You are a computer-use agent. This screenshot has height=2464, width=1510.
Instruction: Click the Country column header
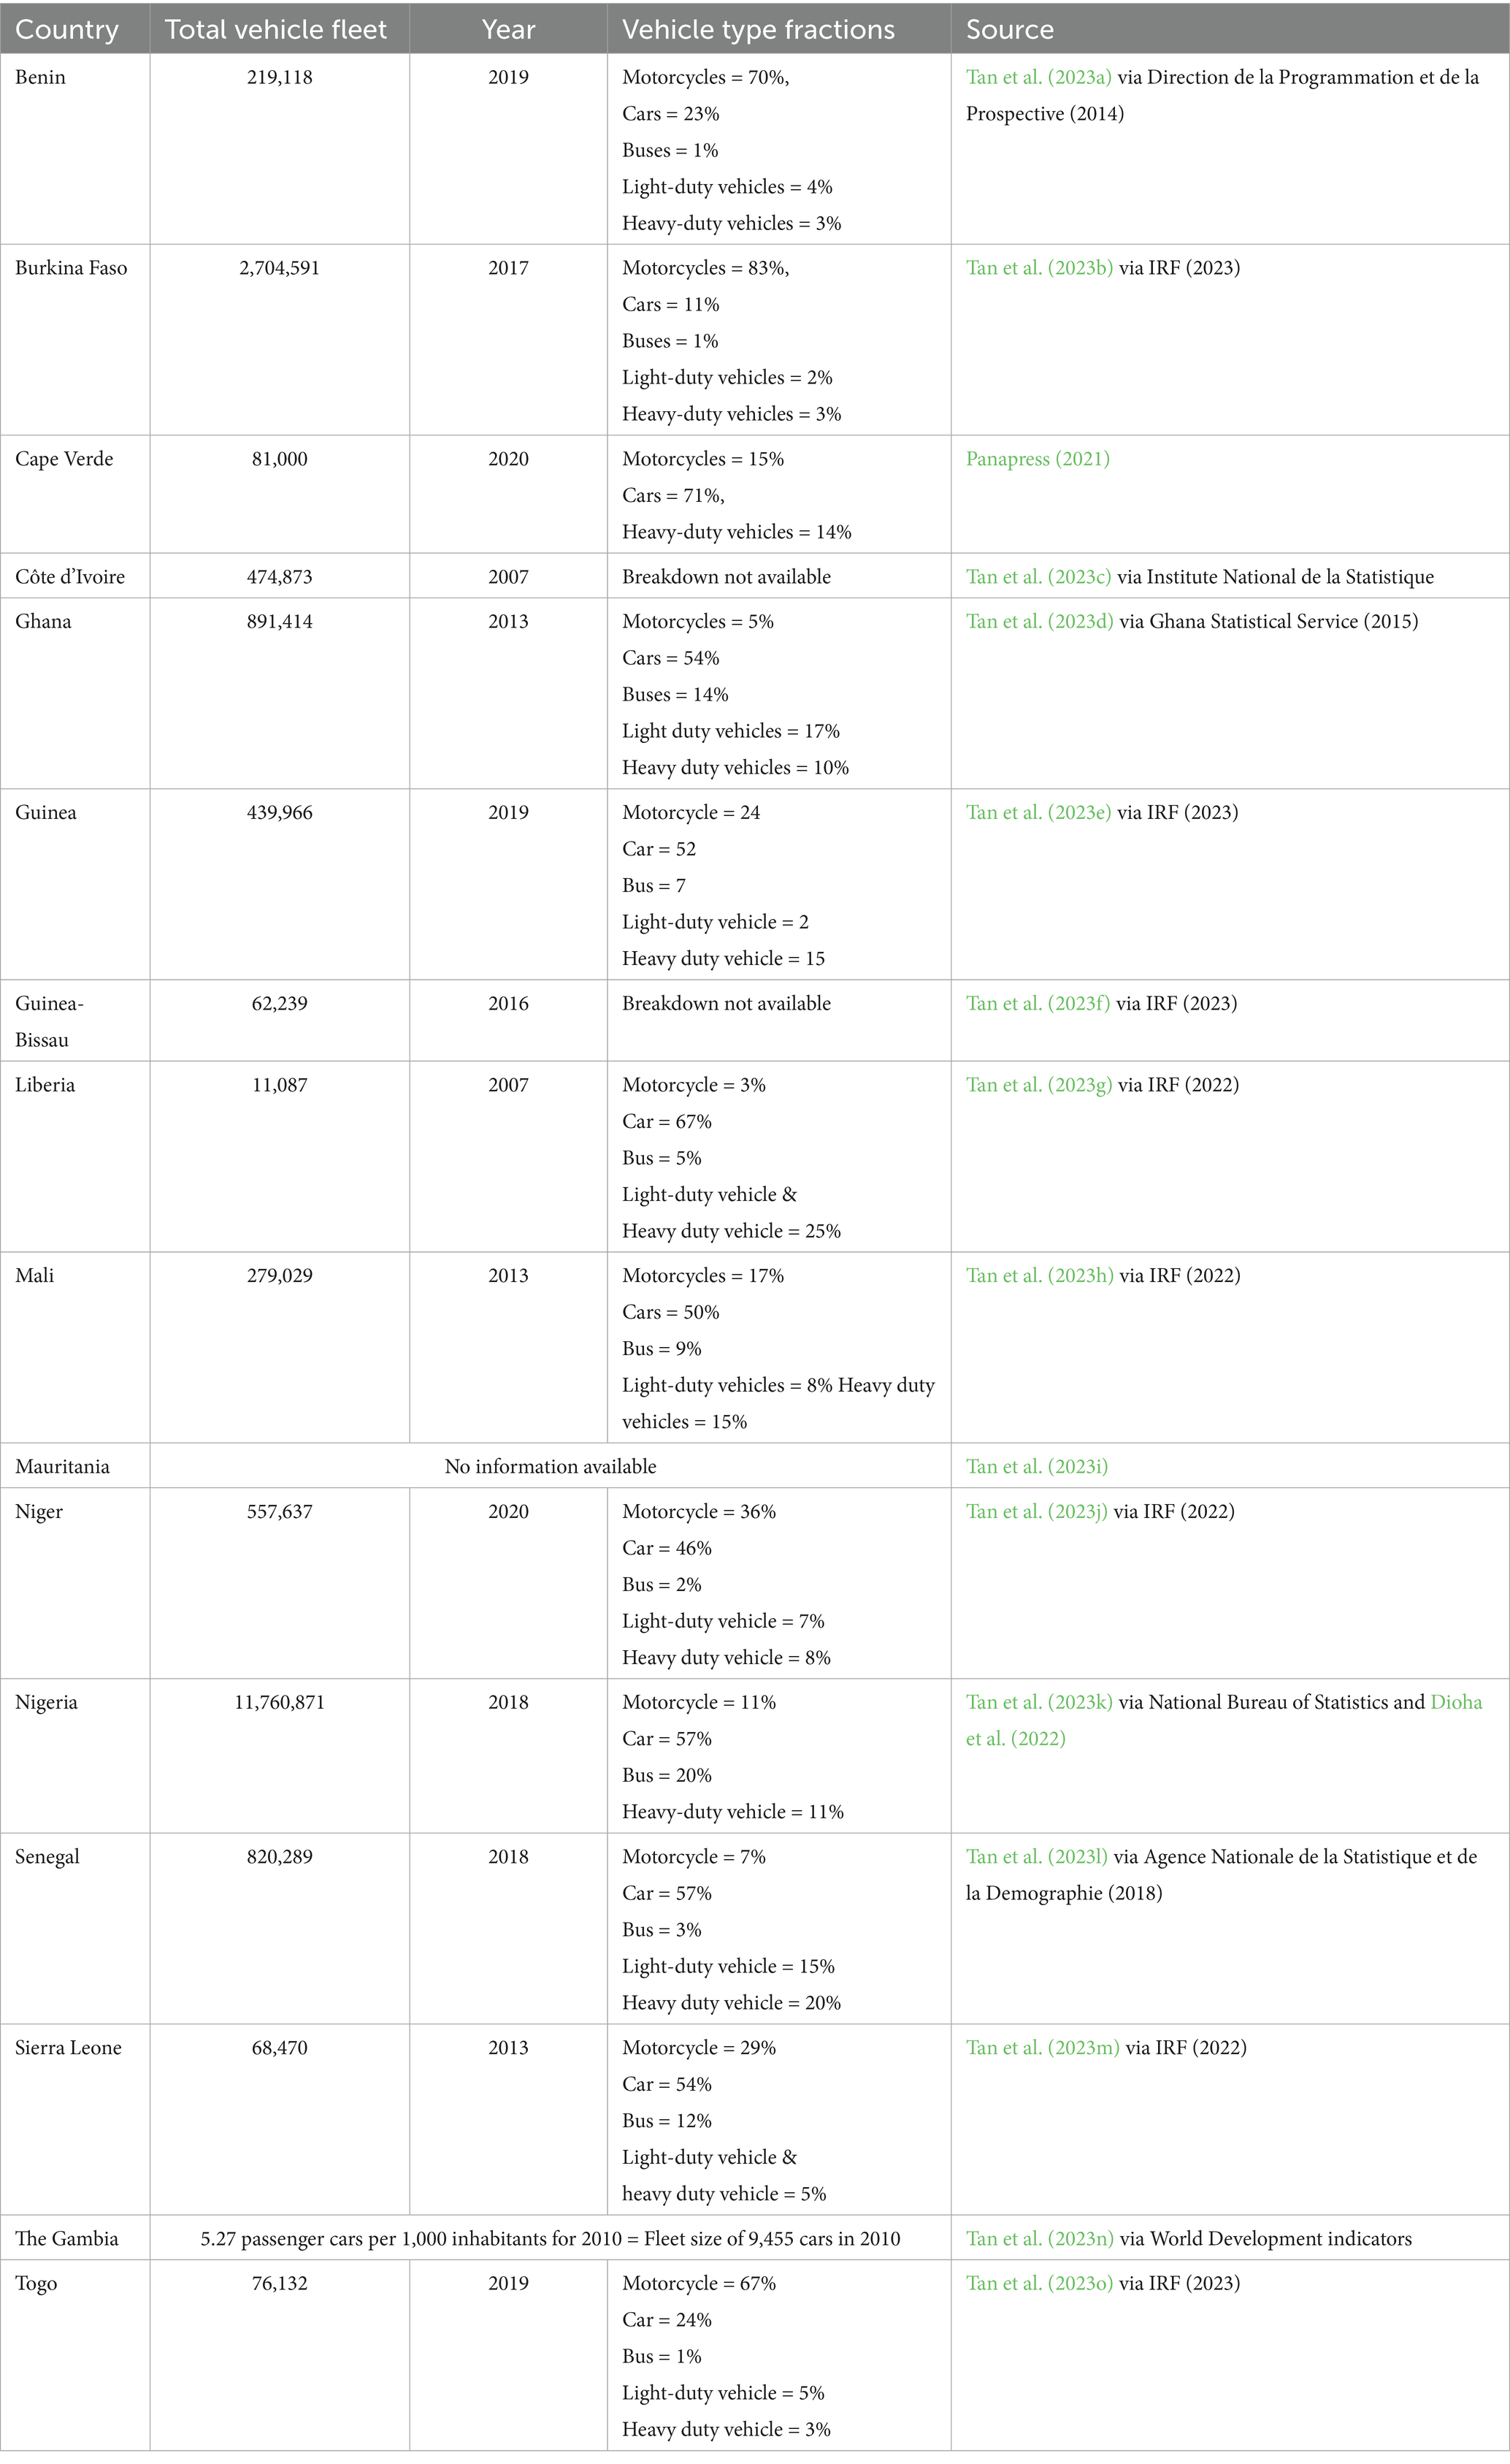[67, 30]
